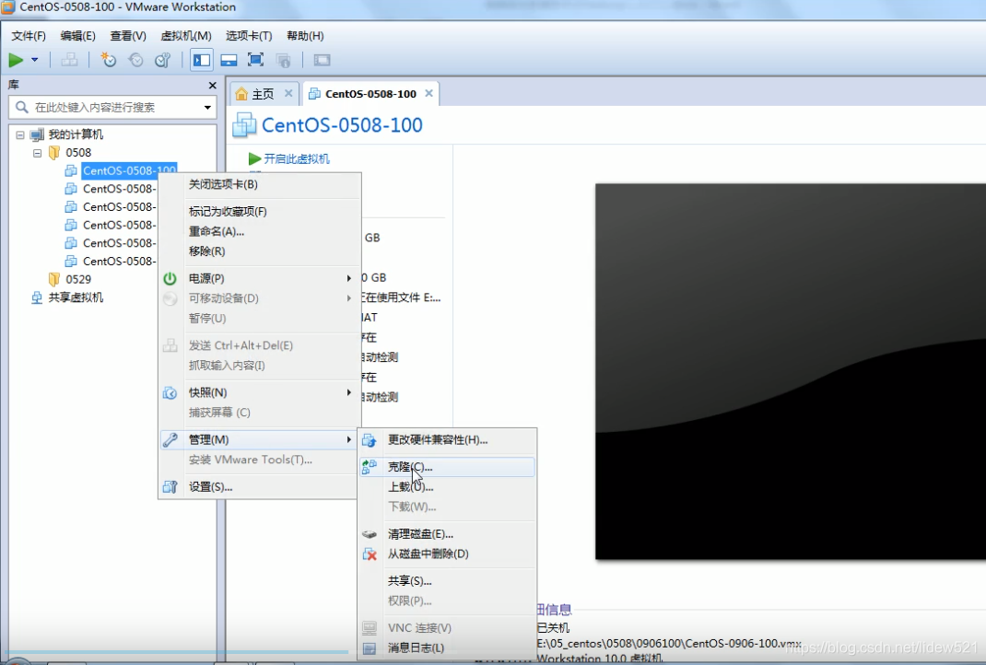The width and height of the screenshot is (986, 665).
Task: Click the take snapshot toolbar icon
Action: 109,61
